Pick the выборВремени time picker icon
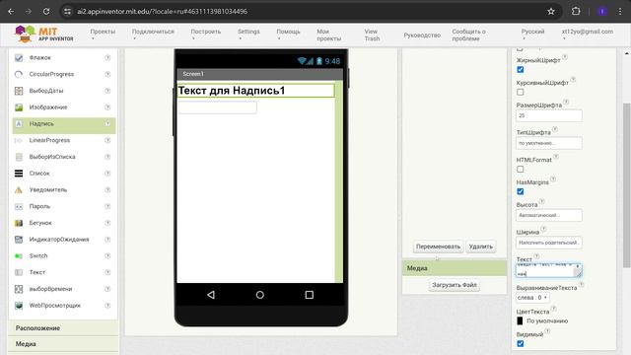 [19, 289]
